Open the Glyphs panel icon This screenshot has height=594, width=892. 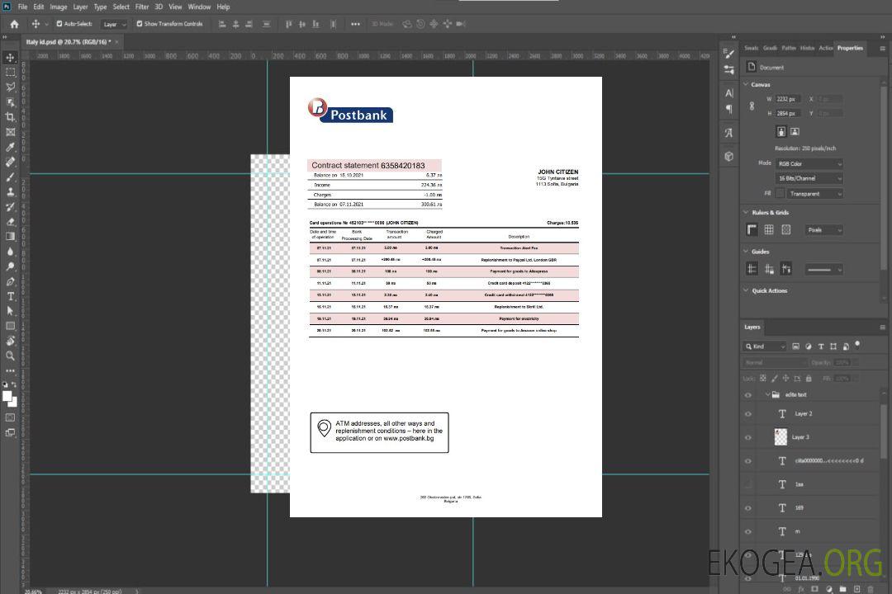point(729,133)
